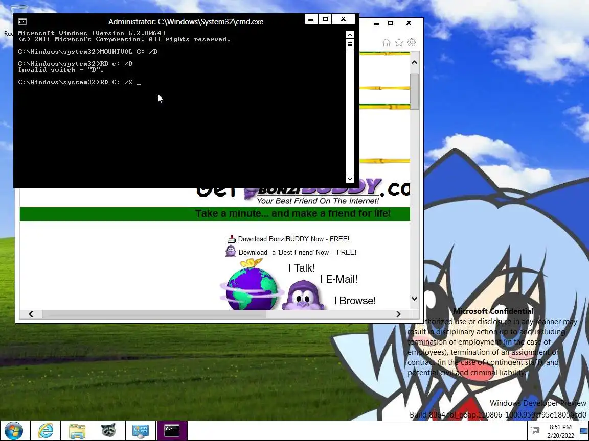
Task: Click the small purple Bonzi icon by Download text
Action: click(x=230, y=251)
